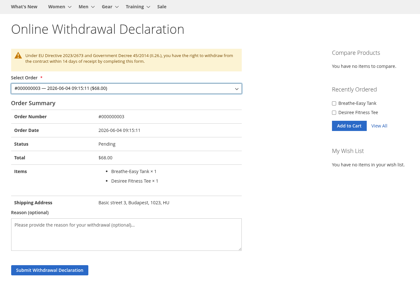420x283 pixels.
Task: Open the What's New menu item
Action: (x=24, y=7)
